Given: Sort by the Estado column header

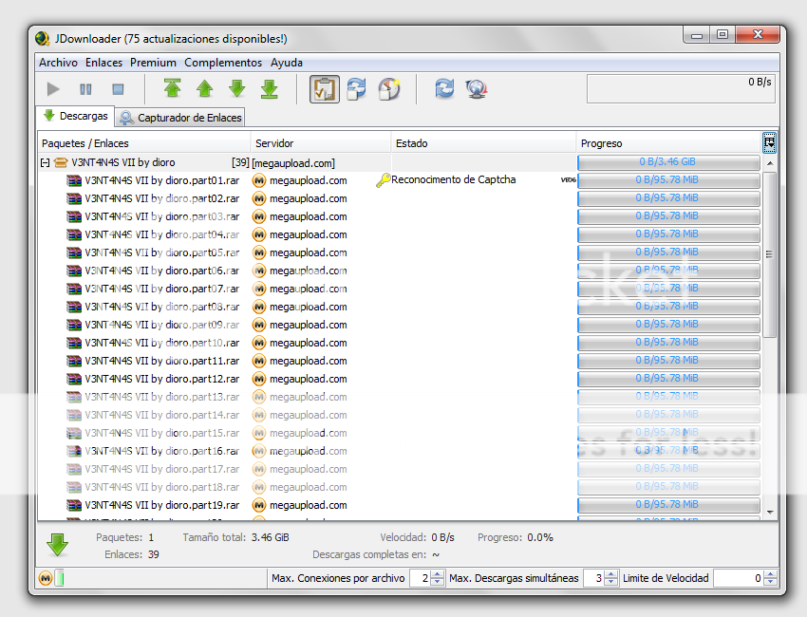Looking at the screenshot, I should click(483, 143).
